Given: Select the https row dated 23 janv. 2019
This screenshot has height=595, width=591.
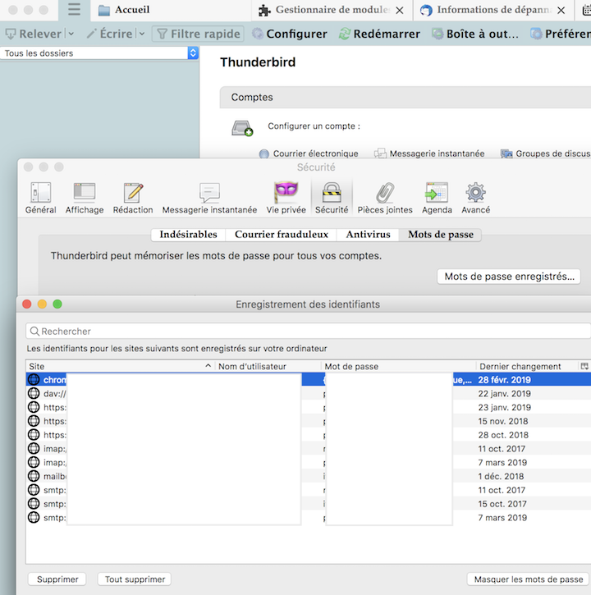Looking at the screenshot, I should pos(308,407).
